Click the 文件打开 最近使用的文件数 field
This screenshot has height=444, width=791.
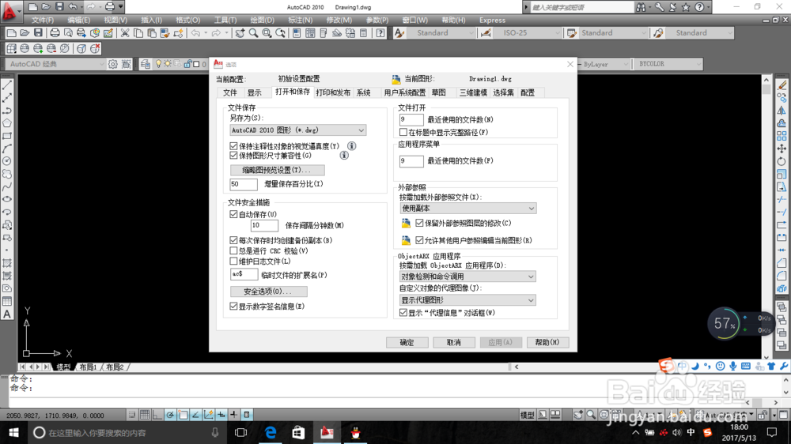[x=411, y=119]
